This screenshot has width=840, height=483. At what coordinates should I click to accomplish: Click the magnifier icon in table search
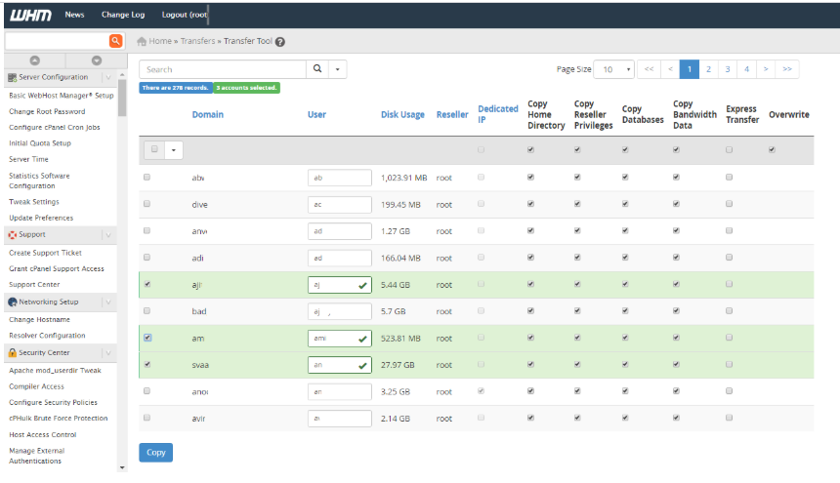pos(317,69)
